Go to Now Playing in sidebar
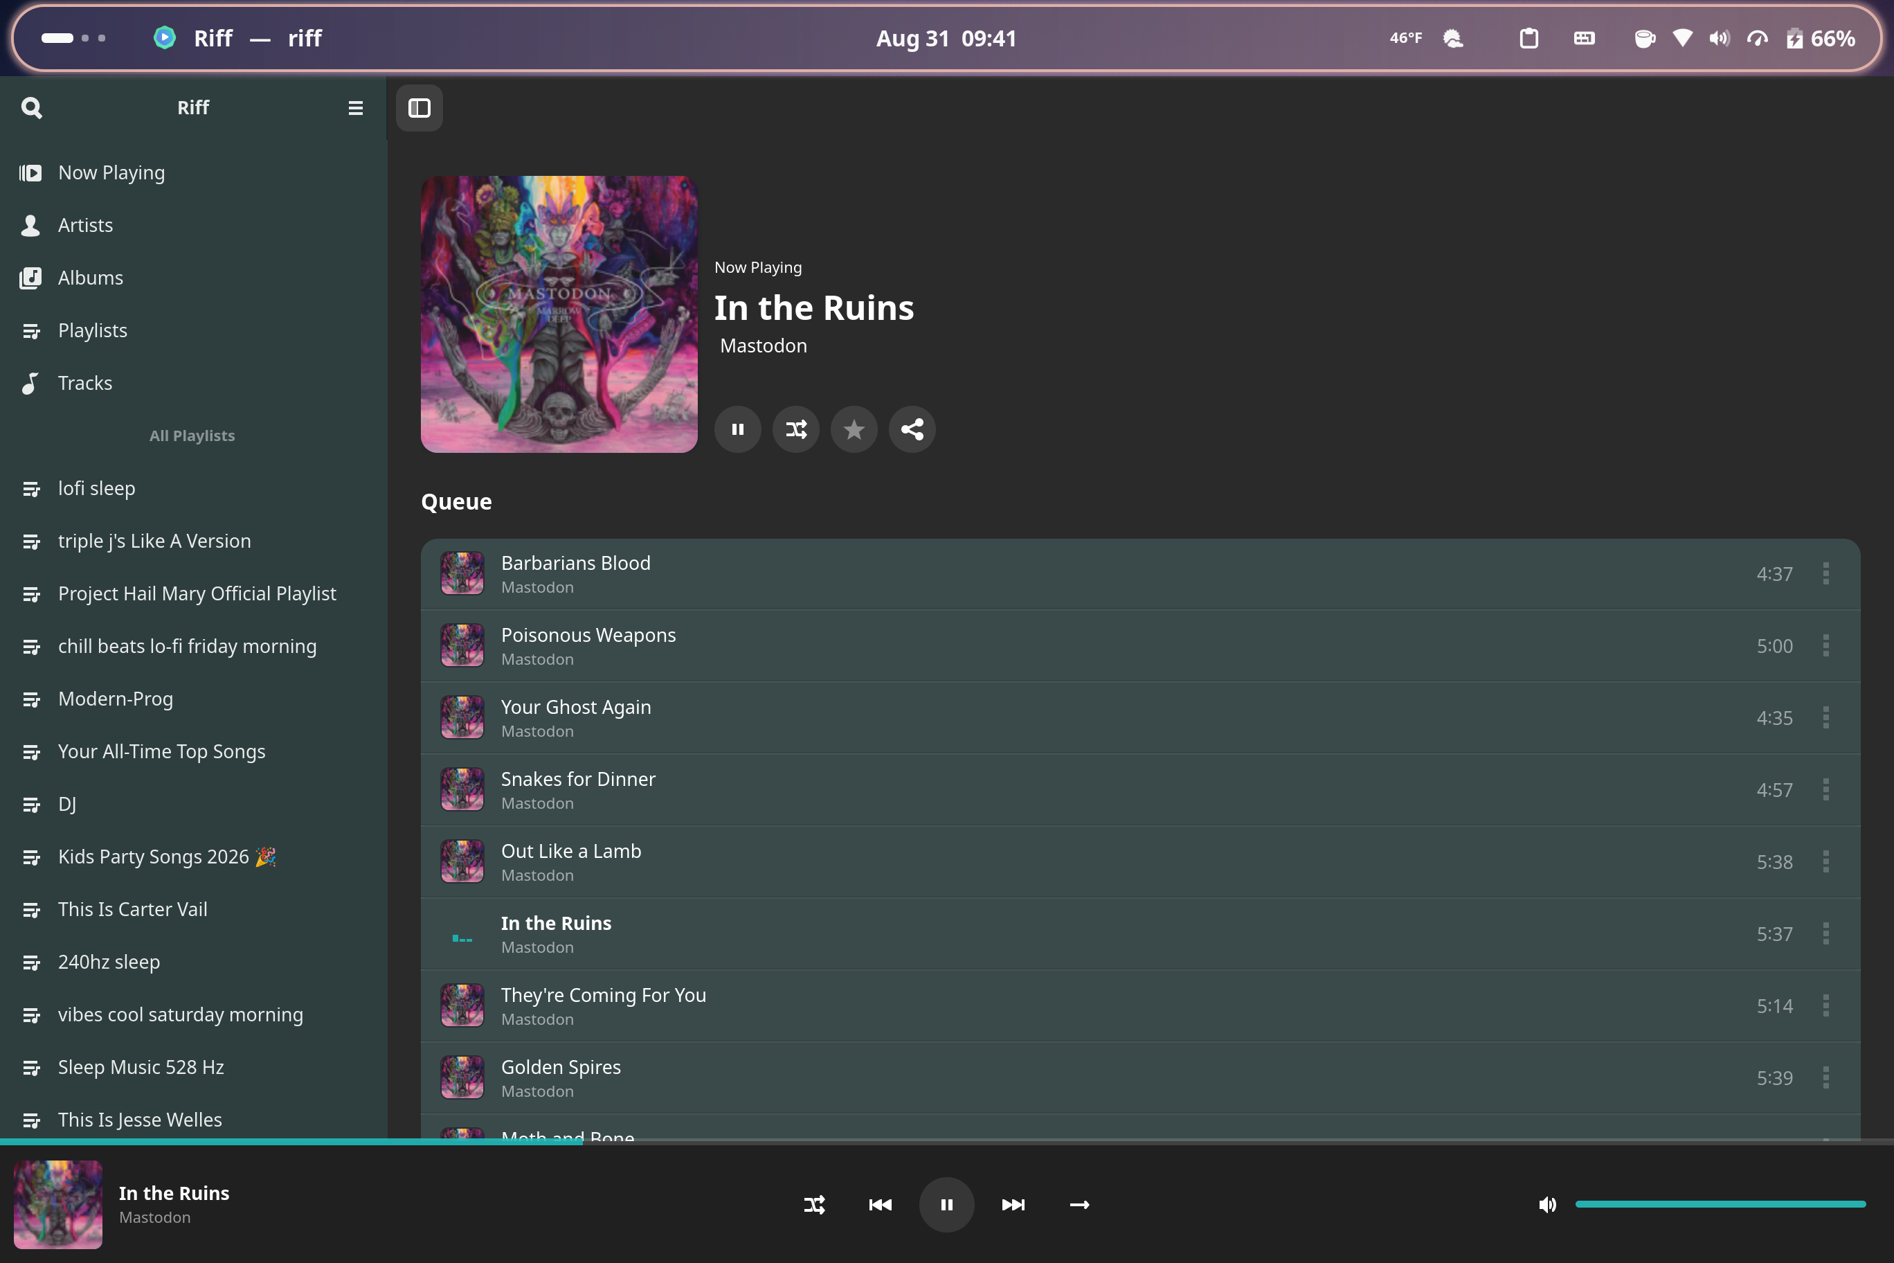Viewport: 1894px width, 1263px height. pos(193,172)
